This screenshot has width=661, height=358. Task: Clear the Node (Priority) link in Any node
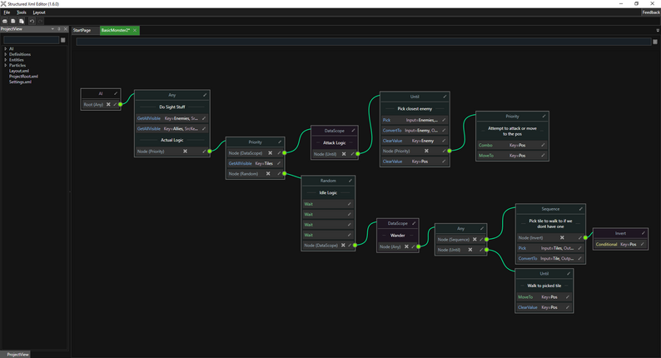[x=185, y=151]
